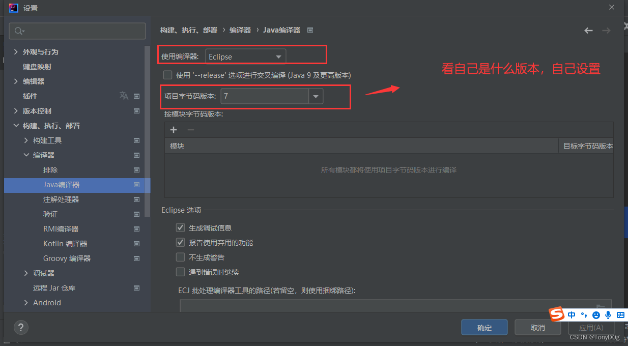Click breadcrumb 编译器
The height and width of the screenshot is (346, 628).
click(x=240, y=30)
